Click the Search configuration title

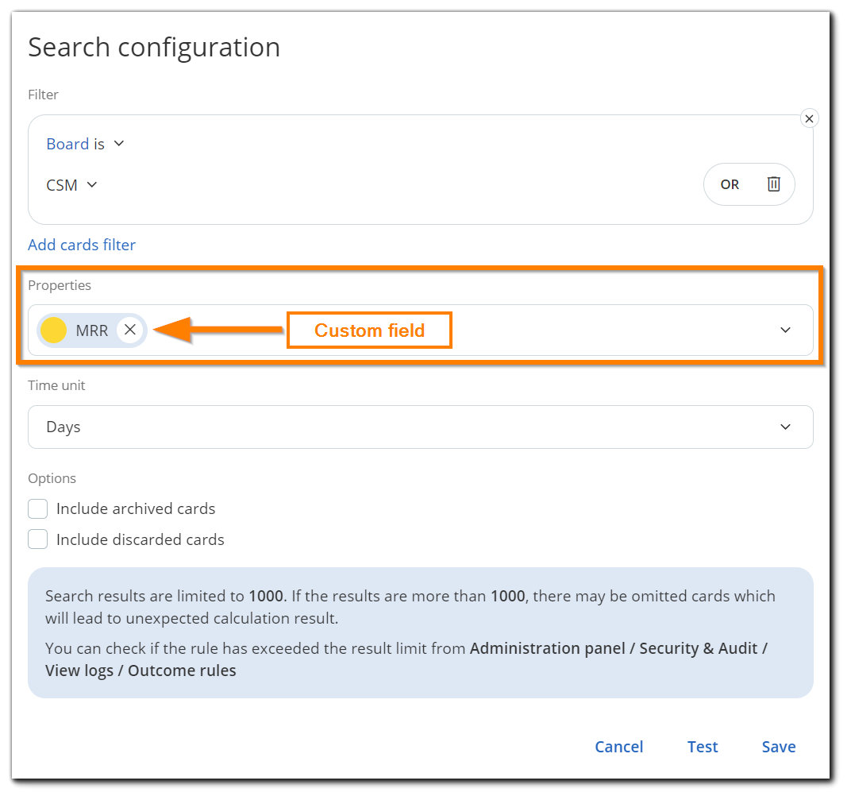[154, 47]
